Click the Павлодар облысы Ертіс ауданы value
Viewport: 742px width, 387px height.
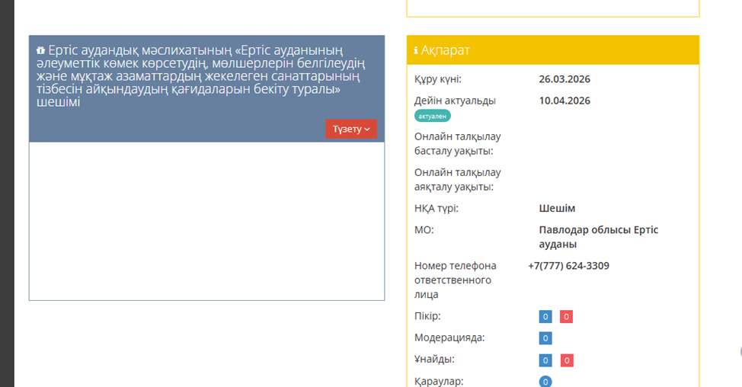coord(598,237)
